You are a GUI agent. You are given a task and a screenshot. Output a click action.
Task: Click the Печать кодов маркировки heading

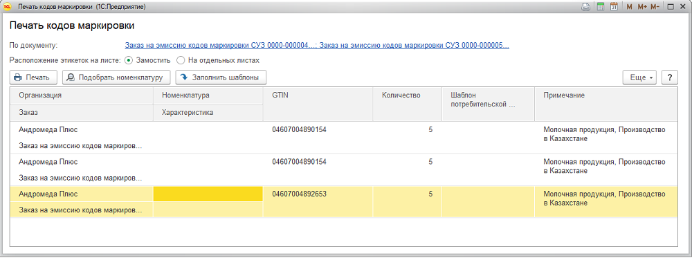[x=72, y=26]
